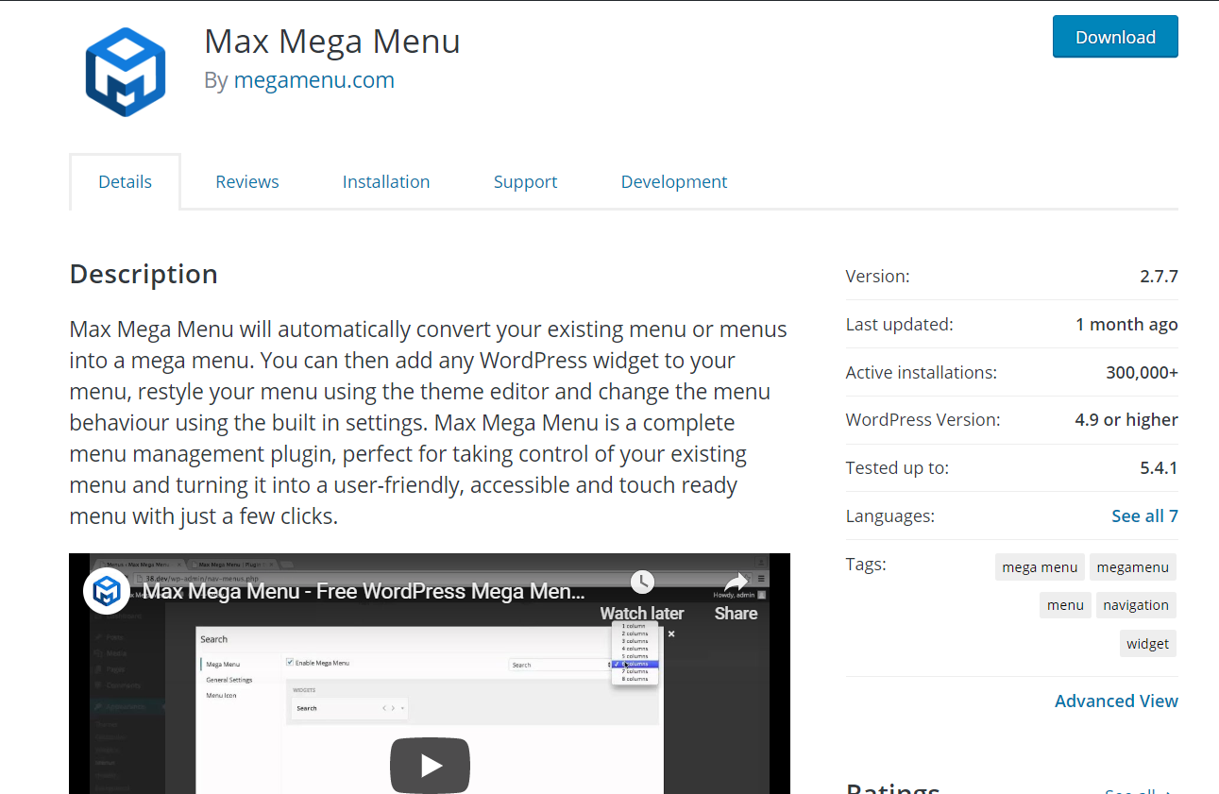
Task: Click the 1 month ago value
Action: (1126, 324)
